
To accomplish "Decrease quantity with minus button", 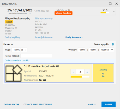I will point(73,72).
